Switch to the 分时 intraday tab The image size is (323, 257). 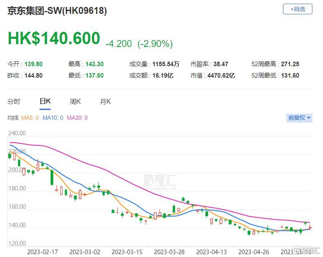pos(14,101)
